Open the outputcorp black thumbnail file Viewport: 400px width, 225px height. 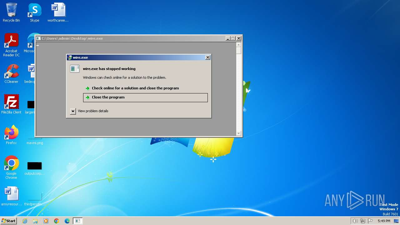[34, 168]
